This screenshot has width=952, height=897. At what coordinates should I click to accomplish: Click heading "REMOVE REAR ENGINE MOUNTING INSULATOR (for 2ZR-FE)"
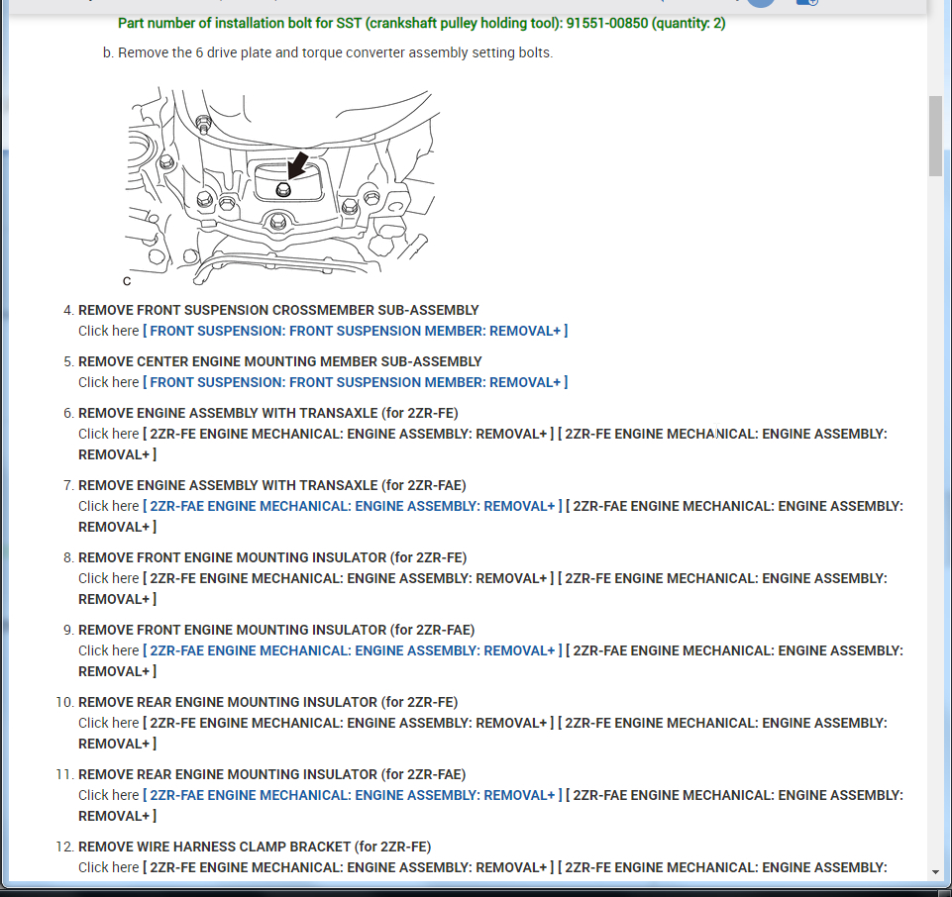tap(267, 702)
